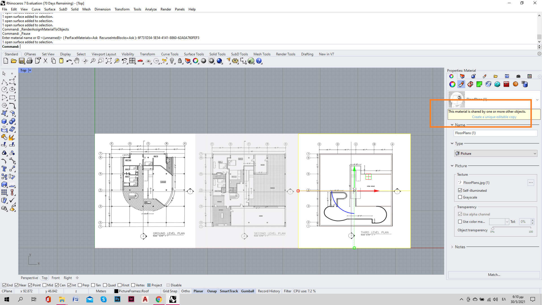Click the gear Options icon in toolbar
The image size is (542, 305).
coord(235,61)
